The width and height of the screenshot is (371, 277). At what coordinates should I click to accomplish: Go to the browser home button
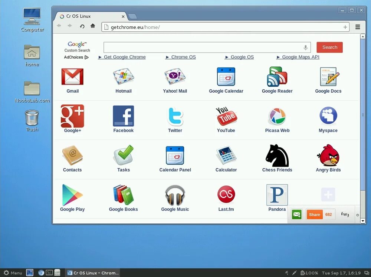[x=93, y=26]
